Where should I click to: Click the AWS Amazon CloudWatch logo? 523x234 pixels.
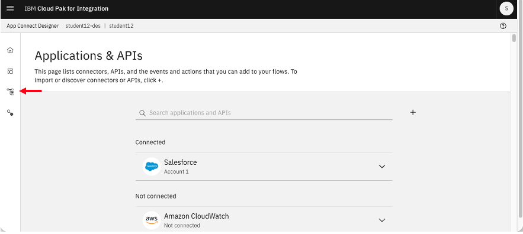[152, 220]
